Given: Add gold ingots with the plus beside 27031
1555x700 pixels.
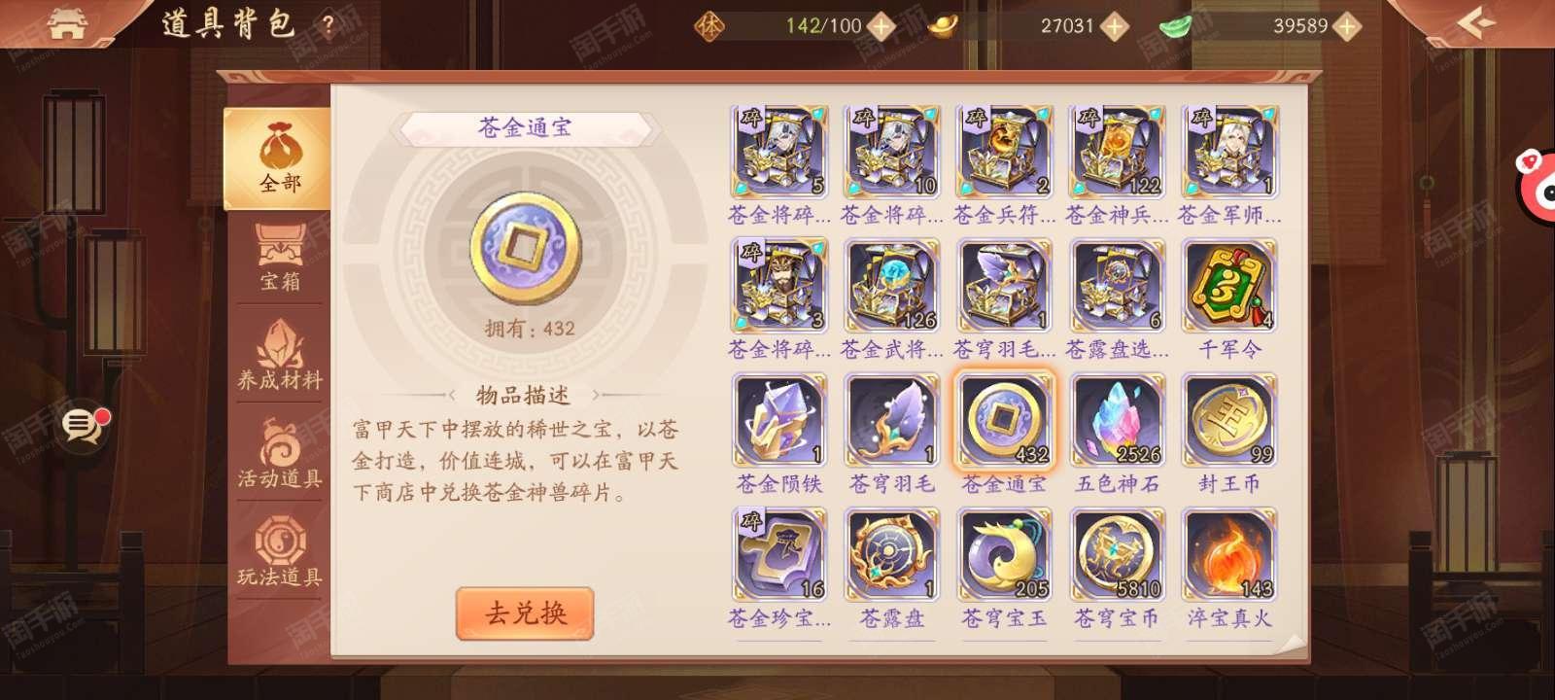Looking at the screenshot, I should click(1114, 26).
